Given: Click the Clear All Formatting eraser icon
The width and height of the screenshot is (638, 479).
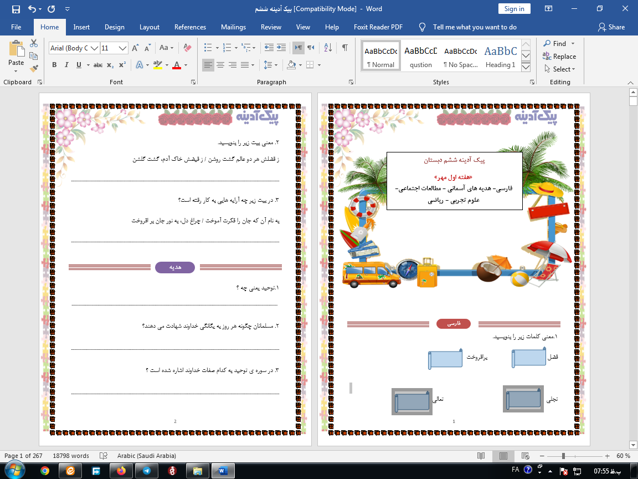Looking at the screenshot, I should click(x=187, y=48).
